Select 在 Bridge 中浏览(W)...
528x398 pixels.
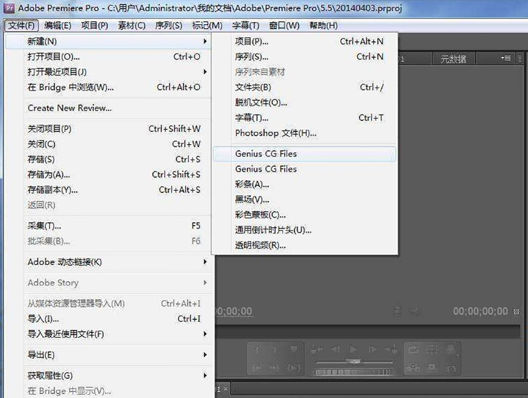point(109,87)
